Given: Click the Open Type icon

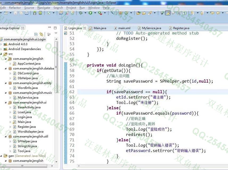Looking at the screenshot, I should click(138, 13).
